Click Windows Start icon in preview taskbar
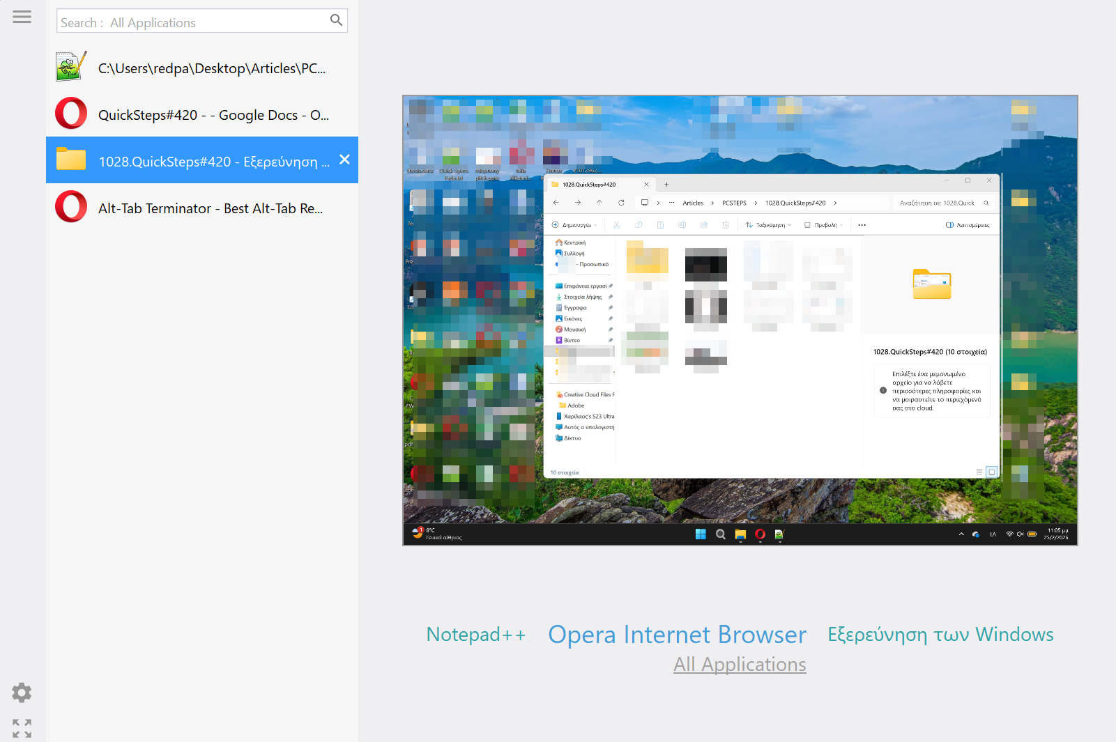This screenshot has width=1116, height=742. (701, 534)
